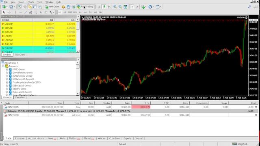Toggle the Market Watch window icon
The width and height of the screenshot is (260, 146).
[x=20, y=7]
